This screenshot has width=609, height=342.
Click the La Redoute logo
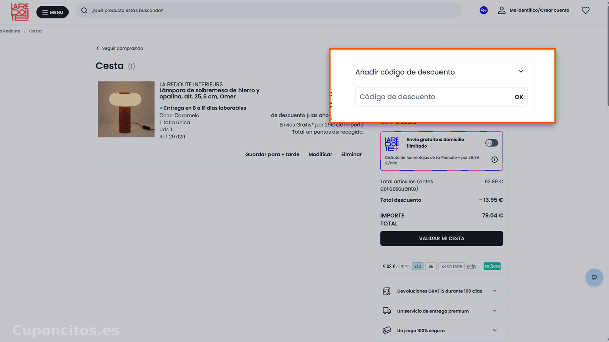tap(20, 12)
